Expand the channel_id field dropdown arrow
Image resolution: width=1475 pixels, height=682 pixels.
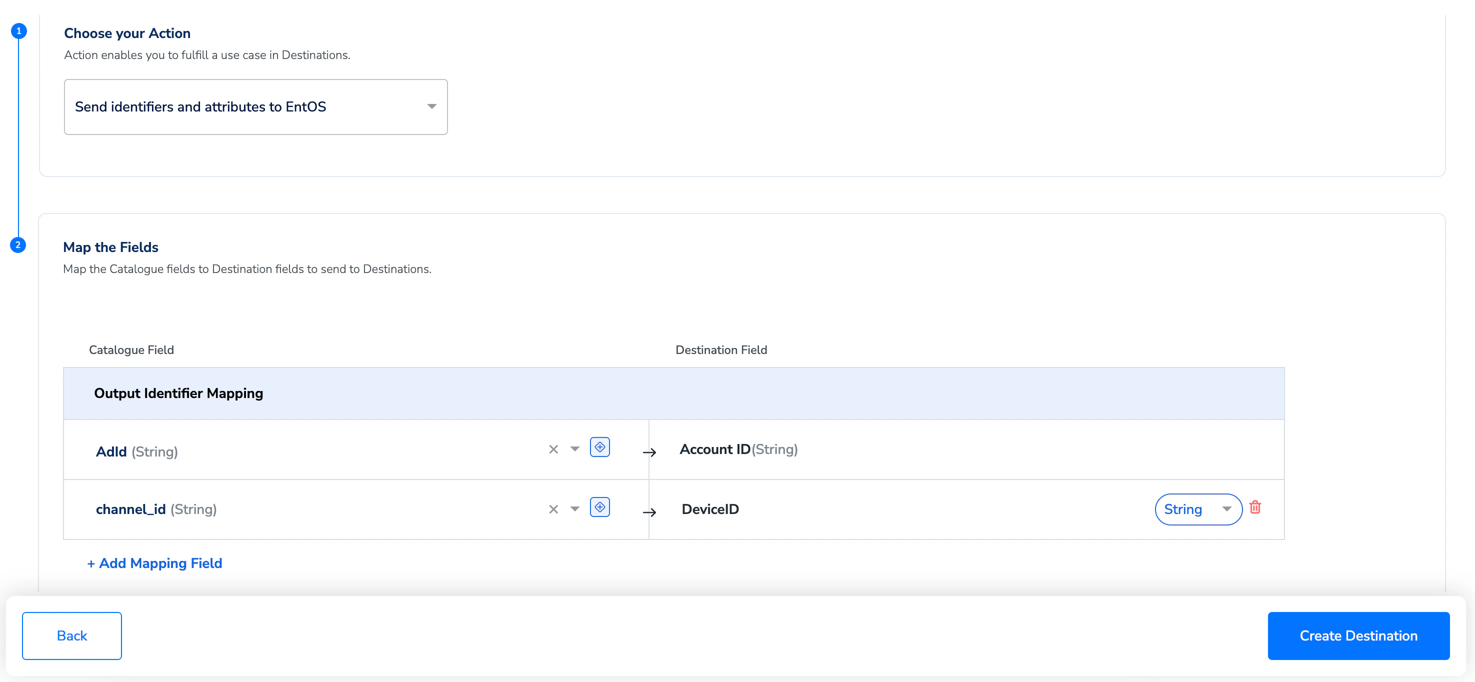coord(575,508)
